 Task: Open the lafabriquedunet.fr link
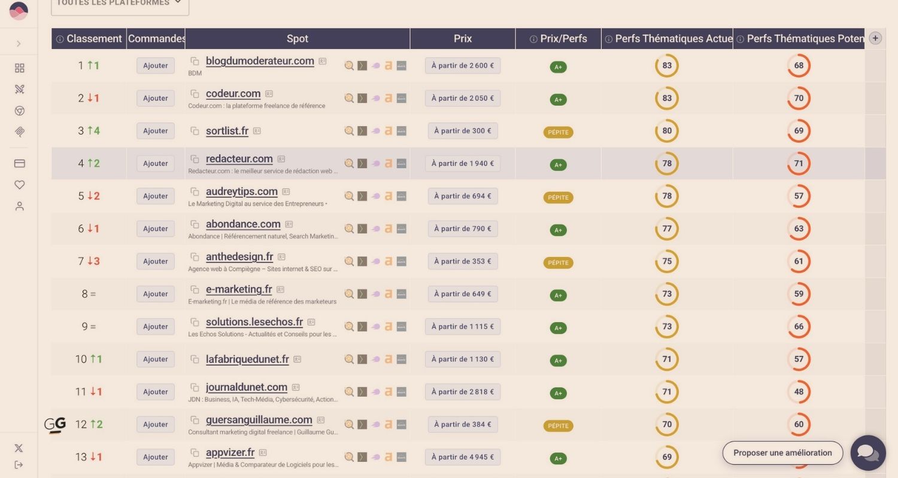click(247, 359)
